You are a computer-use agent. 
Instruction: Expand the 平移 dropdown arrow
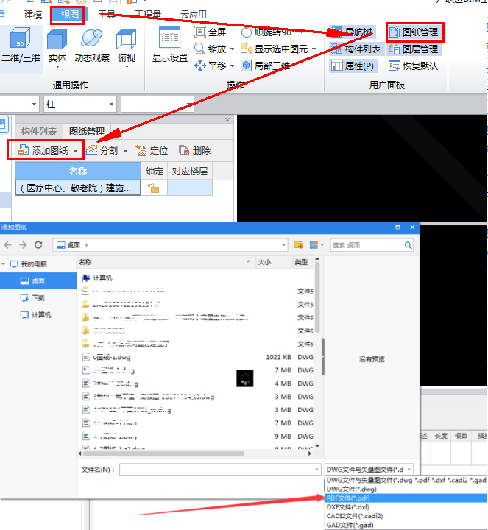coord(232,66)
